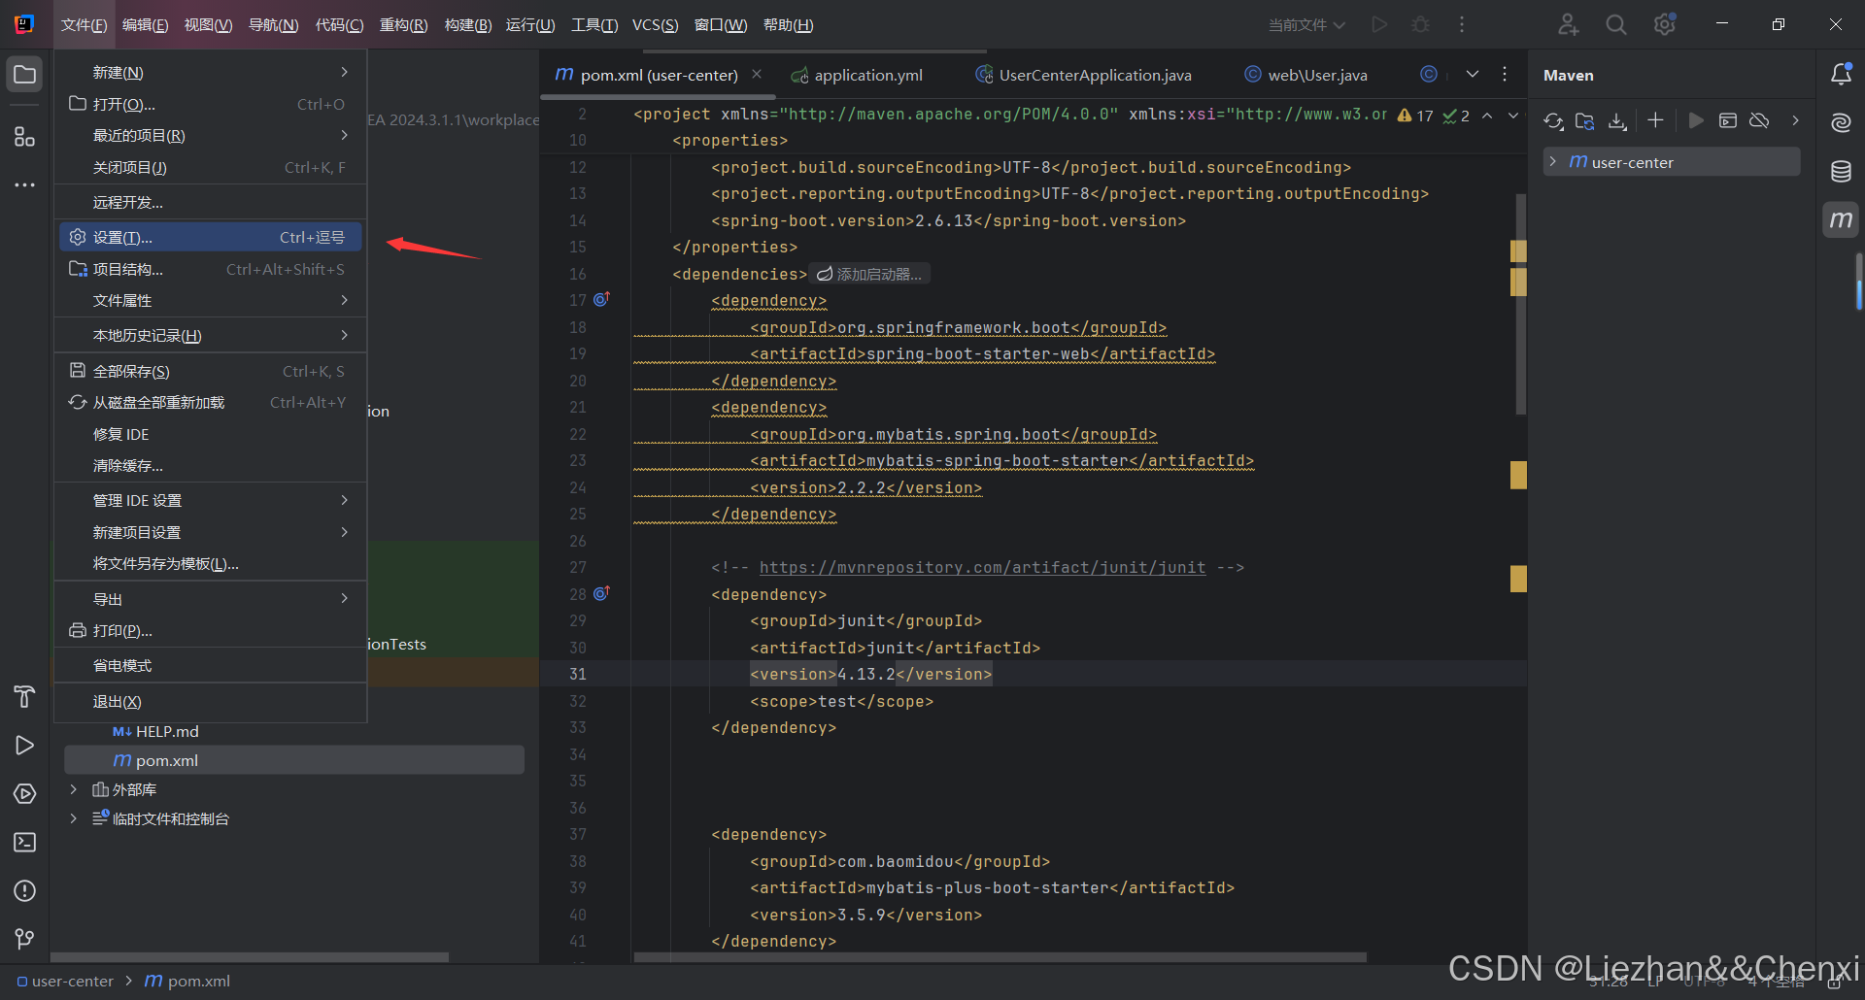Select 从磁盘全部重新加载 entry
This screenshot has height=1000, width=1865.
click(x=211, y=403)
